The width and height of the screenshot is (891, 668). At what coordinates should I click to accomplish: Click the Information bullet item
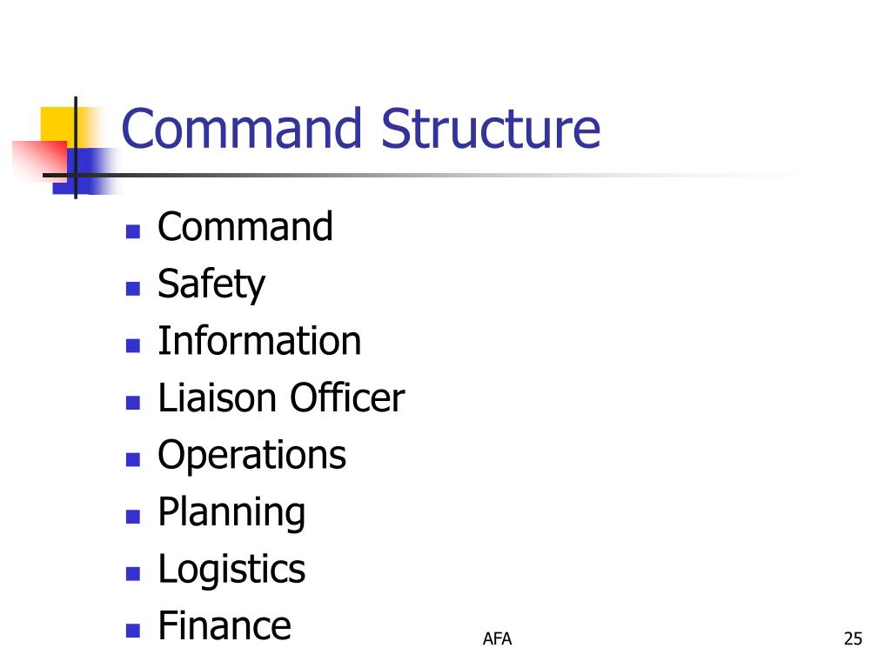tap(259, 341)
